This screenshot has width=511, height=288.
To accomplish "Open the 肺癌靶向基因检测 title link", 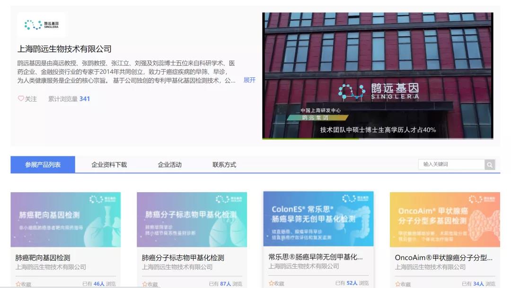I will [x=43, y=258].
